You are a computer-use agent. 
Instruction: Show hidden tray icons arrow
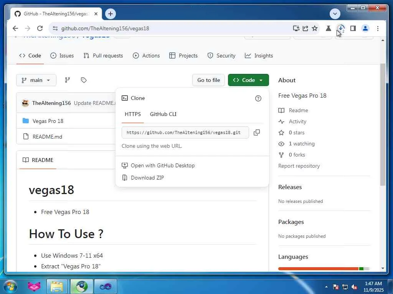click(326, 287)
